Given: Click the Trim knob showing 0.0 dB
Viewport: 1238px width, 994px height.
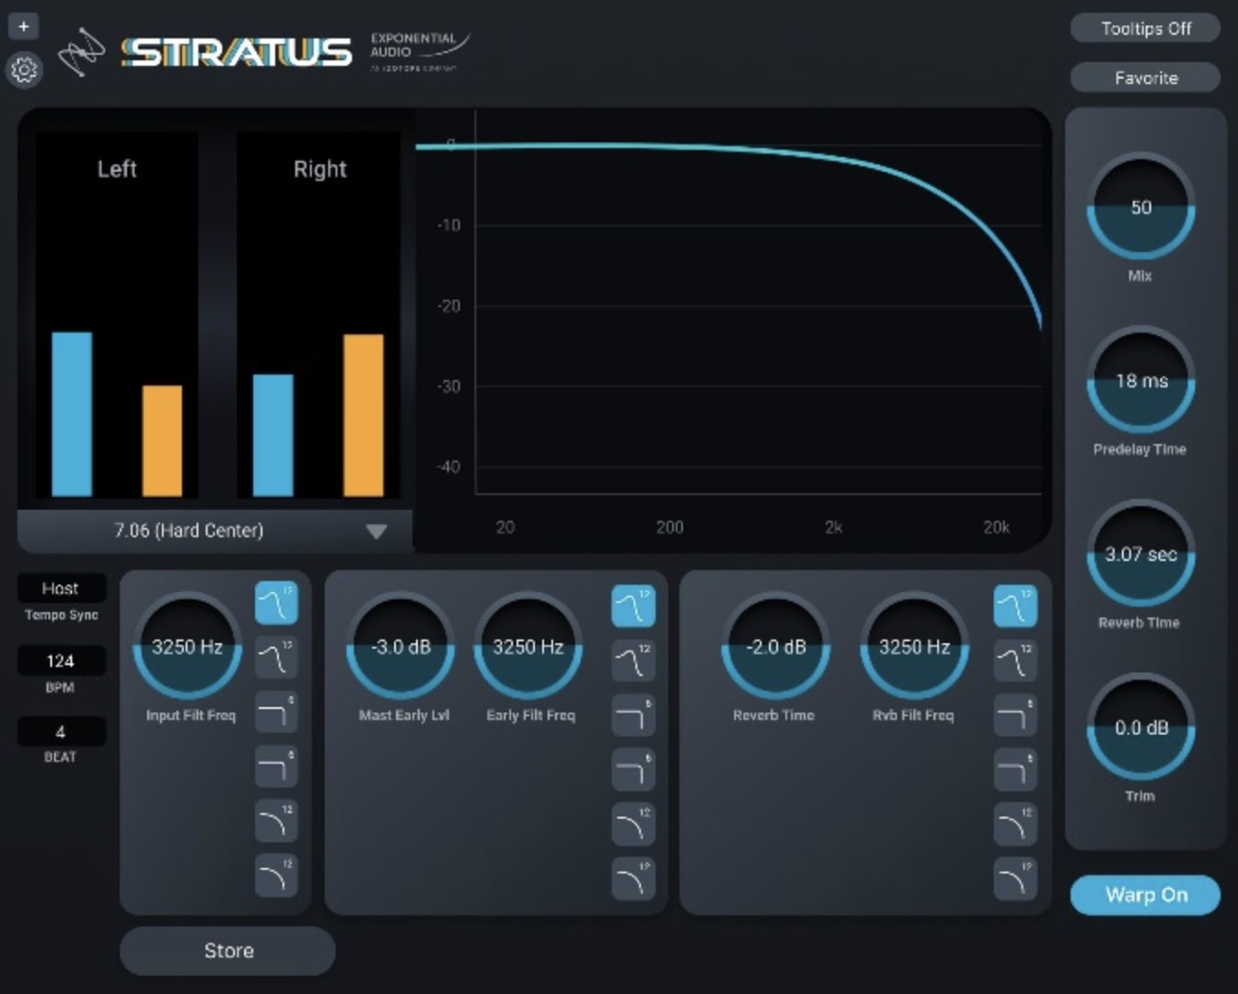Looking at the screenshot, I should [x=1140, y=727].
